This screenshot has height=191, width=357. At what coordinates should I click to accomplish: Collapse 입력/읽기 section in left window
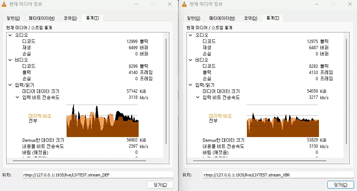pos(10,85)
